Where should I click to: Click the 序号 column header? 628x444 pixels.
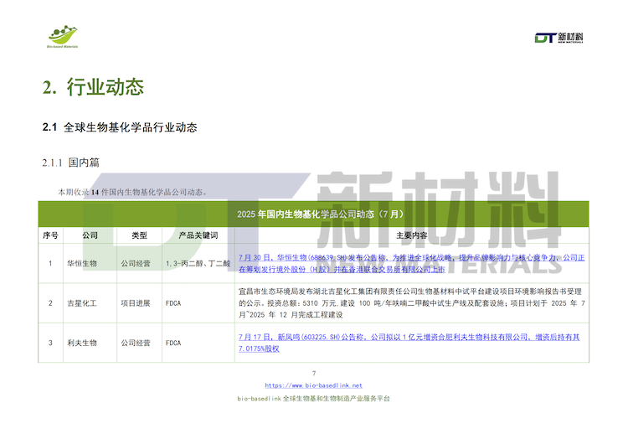tap(50, 235)
